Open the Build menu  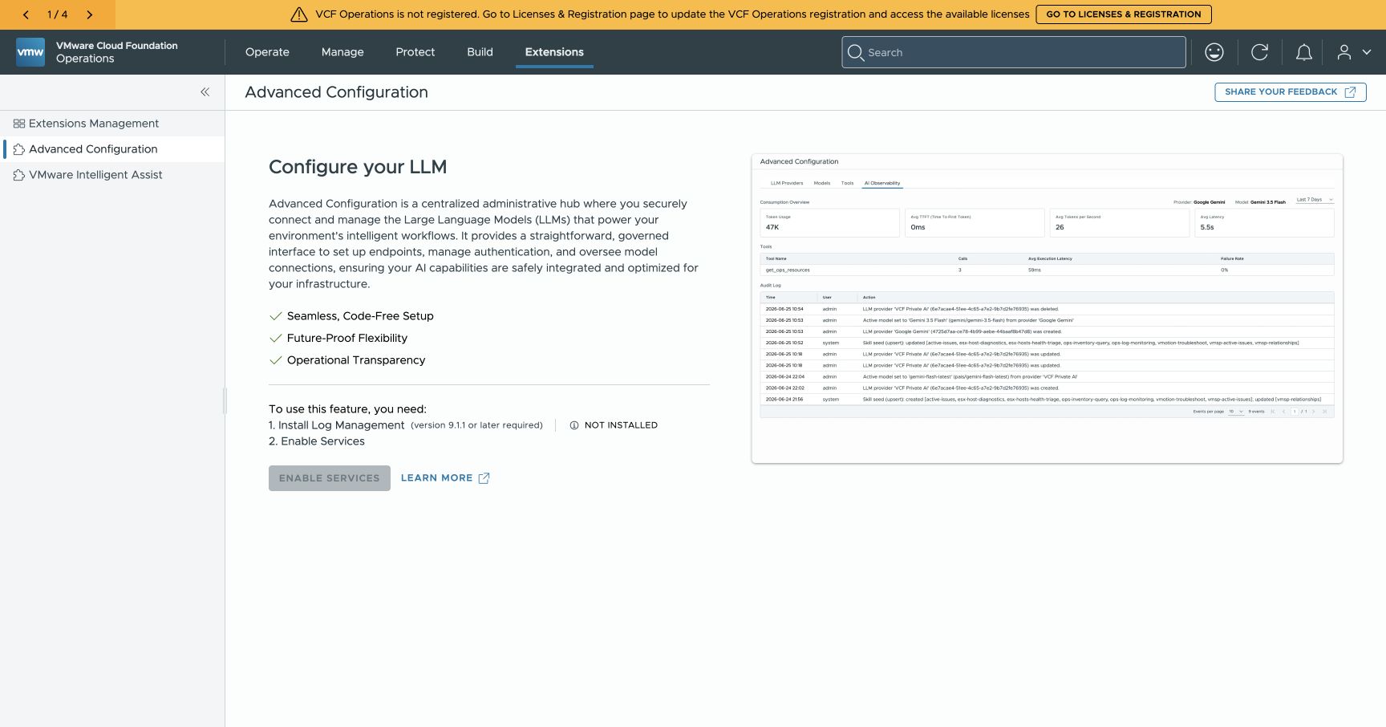point(480,52)
